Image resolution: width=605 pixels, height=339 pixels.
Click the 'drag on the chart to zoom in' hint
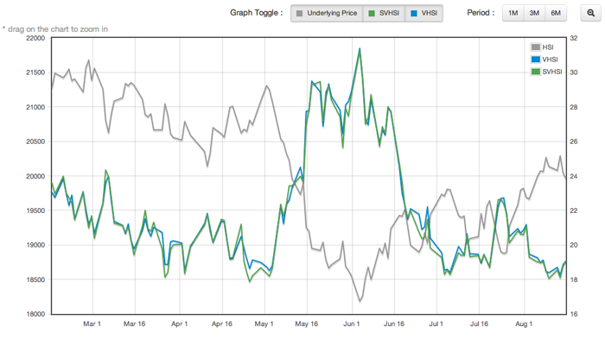[x=55, y=28]
